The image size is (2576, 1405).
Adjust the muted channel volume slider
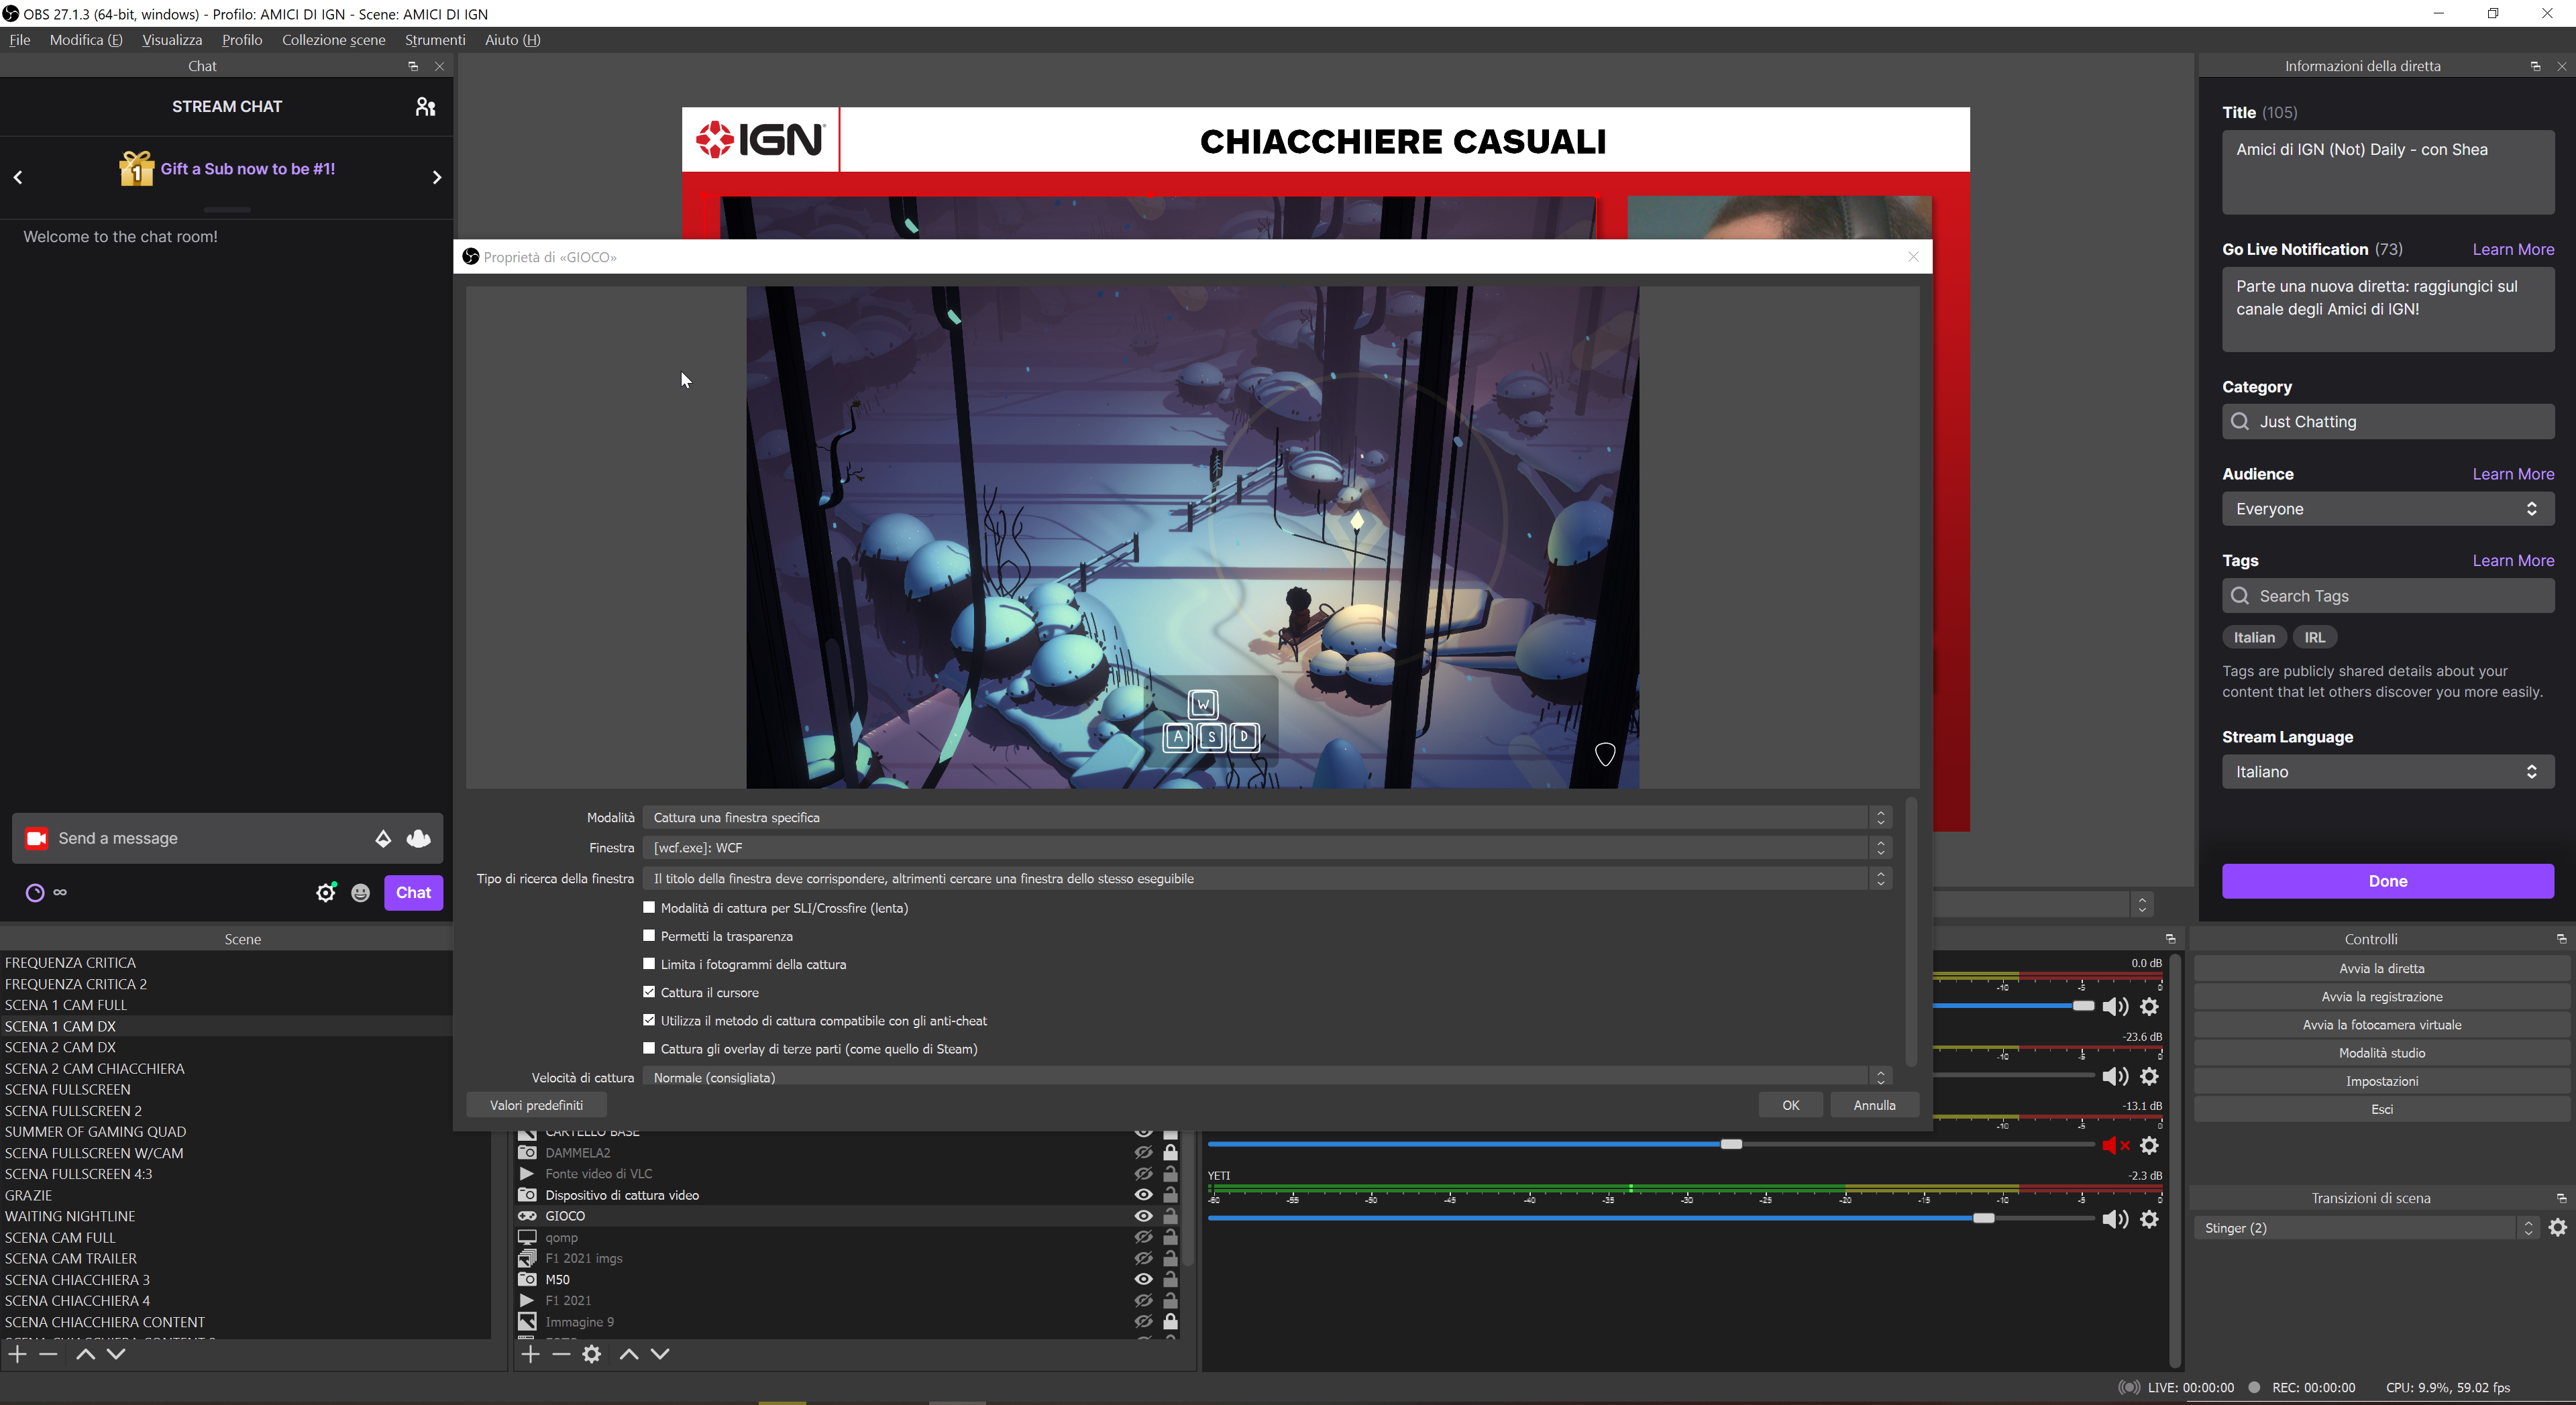[1731, 1144]
